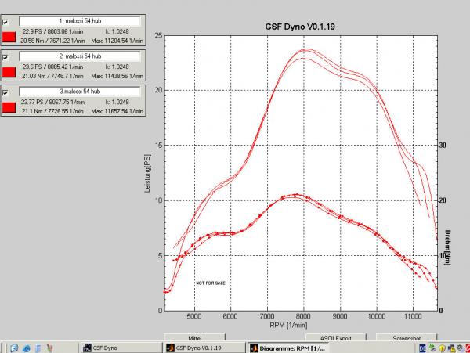Click red color swatch of run 3

pos(9,107)
